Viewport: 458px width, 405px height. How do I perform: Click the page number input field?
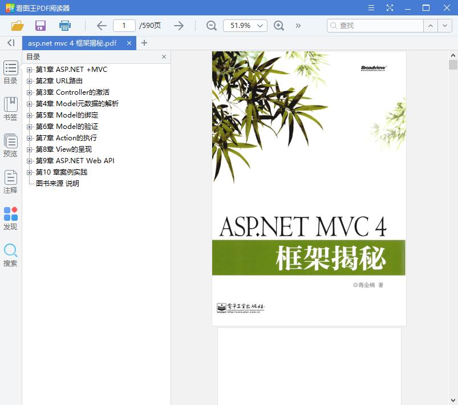pyautogui.click(x=124, y=26)
